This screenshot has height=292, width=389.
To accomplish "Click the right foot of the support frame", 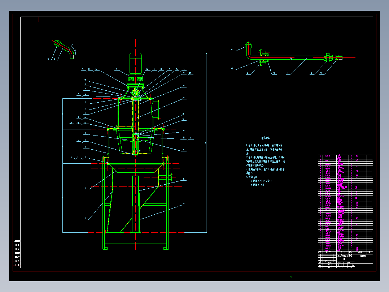I will [x=166, y=248].
